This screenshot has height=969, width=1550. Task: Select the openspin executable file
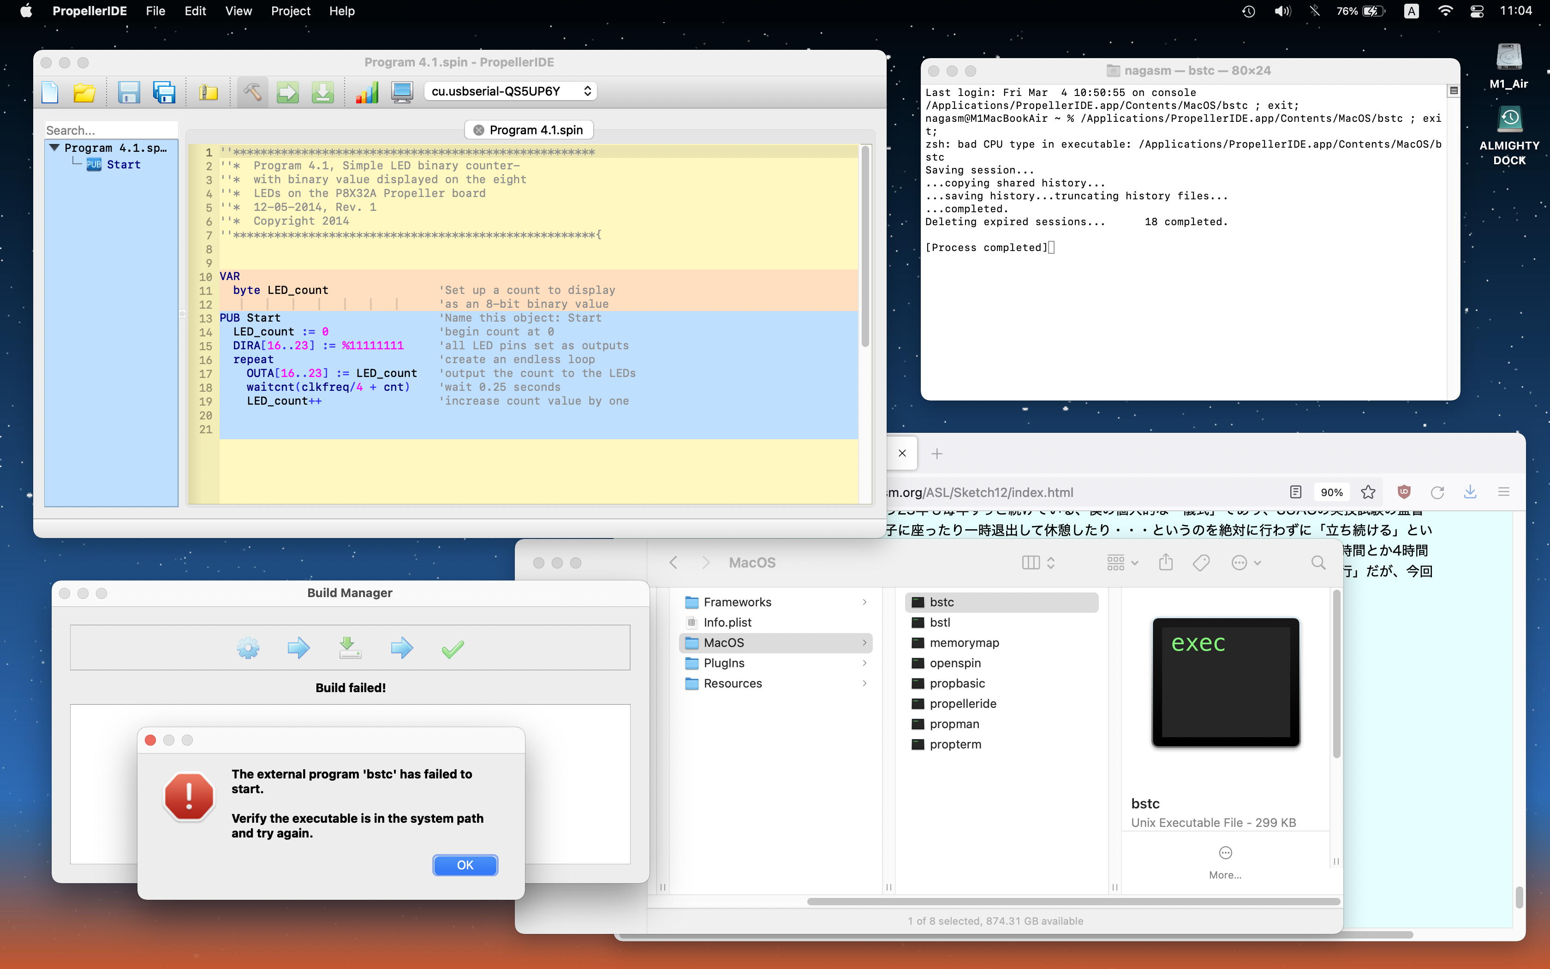coord(954,663)
